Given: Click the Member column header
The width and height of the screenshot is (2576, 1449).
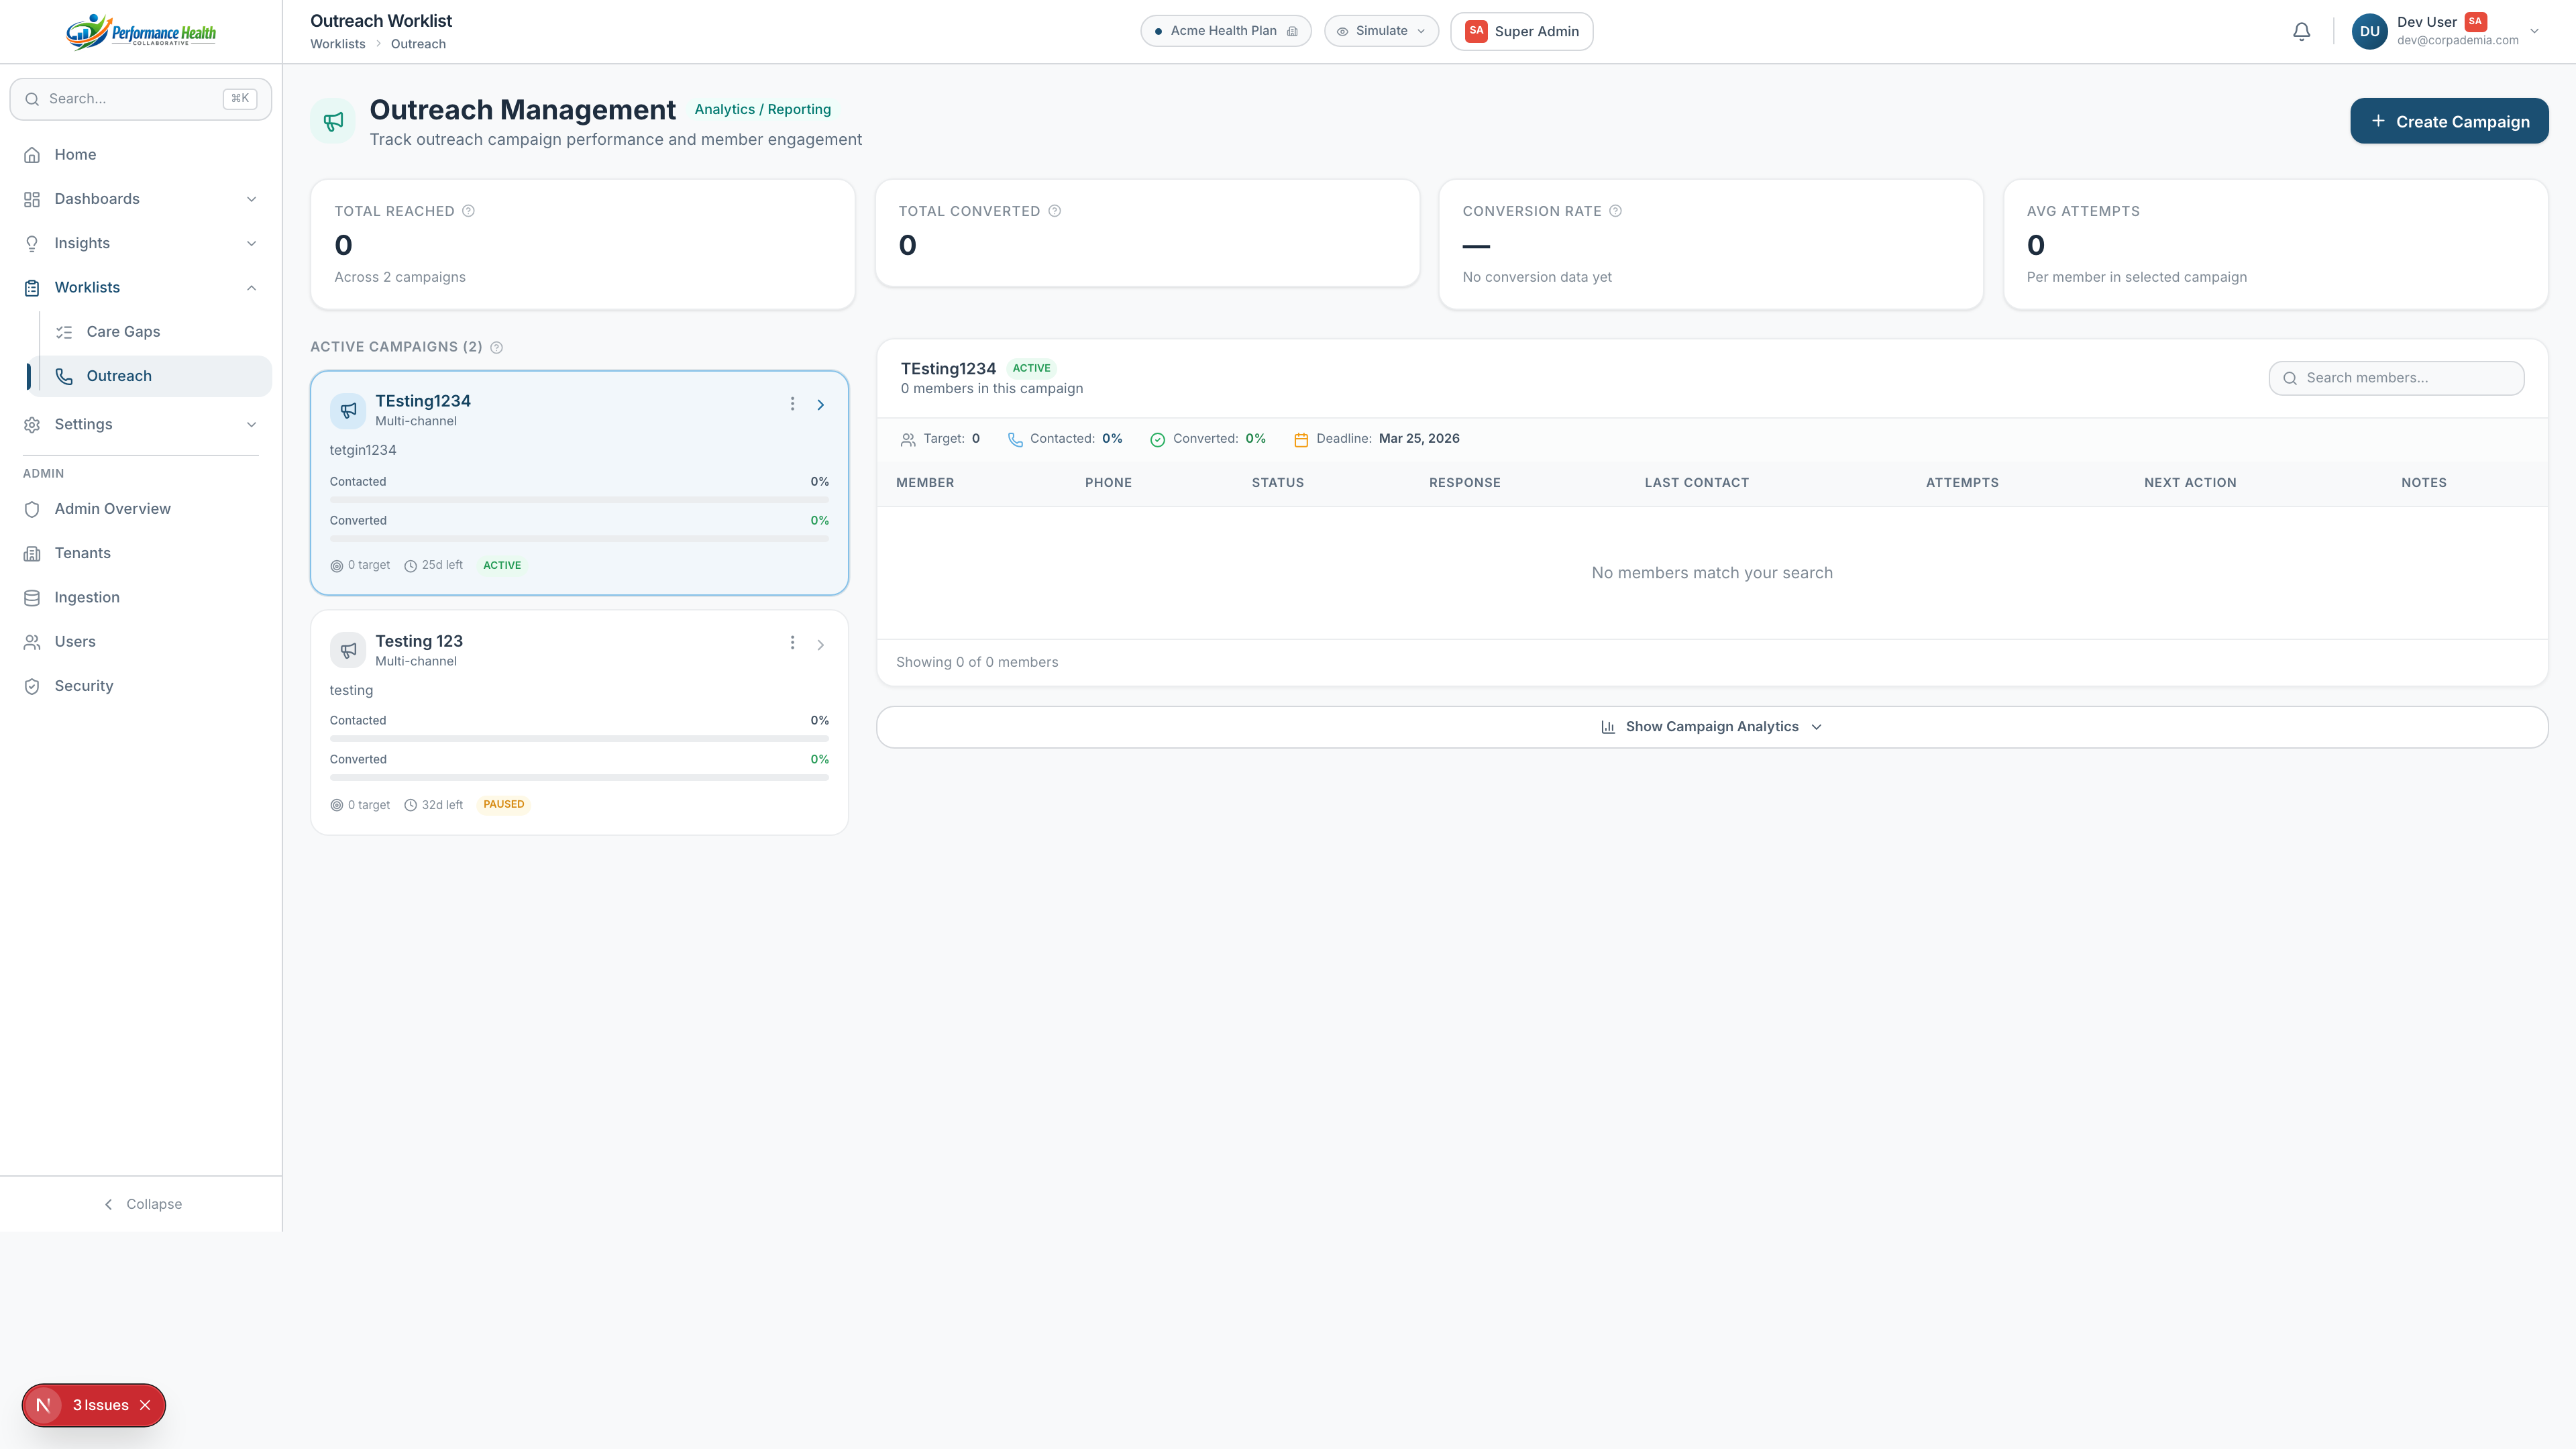Looking at the screenshot, I should click(x=925, y=483).
